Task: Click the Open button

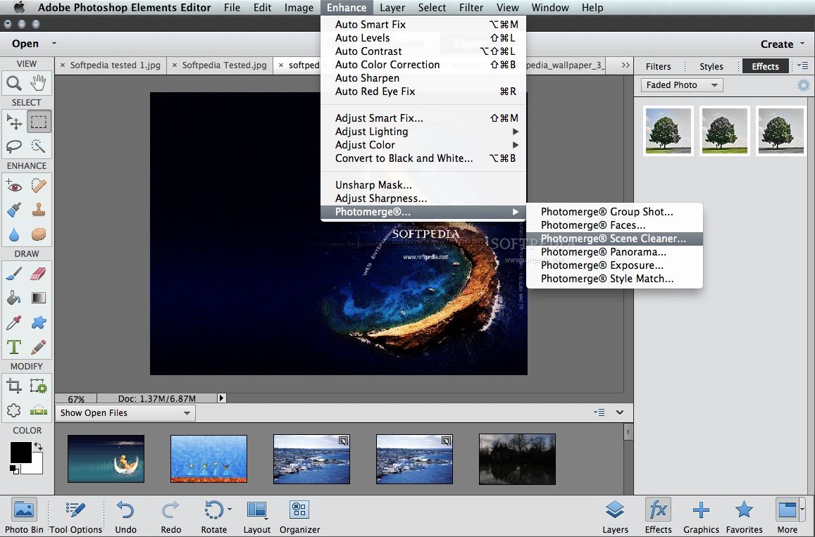Action: (25, 44)
